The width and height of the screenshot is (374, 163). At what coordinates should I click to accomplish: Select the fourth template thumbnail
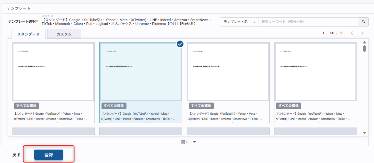coord(315,72)
